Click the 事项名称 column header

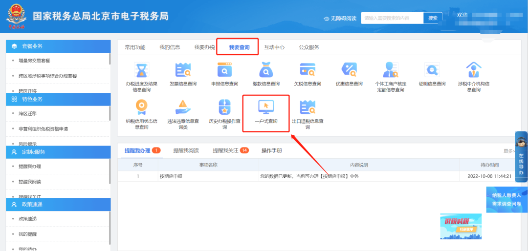(208, 165)
